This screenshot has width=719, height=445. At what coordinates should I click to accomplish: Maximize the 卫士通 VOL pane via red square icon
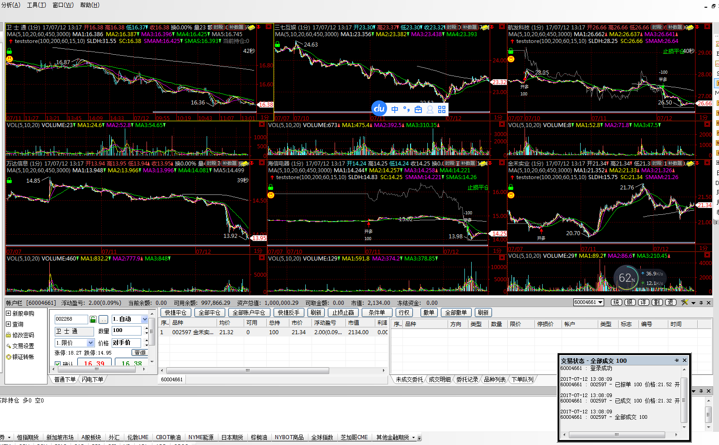point(261,124)
